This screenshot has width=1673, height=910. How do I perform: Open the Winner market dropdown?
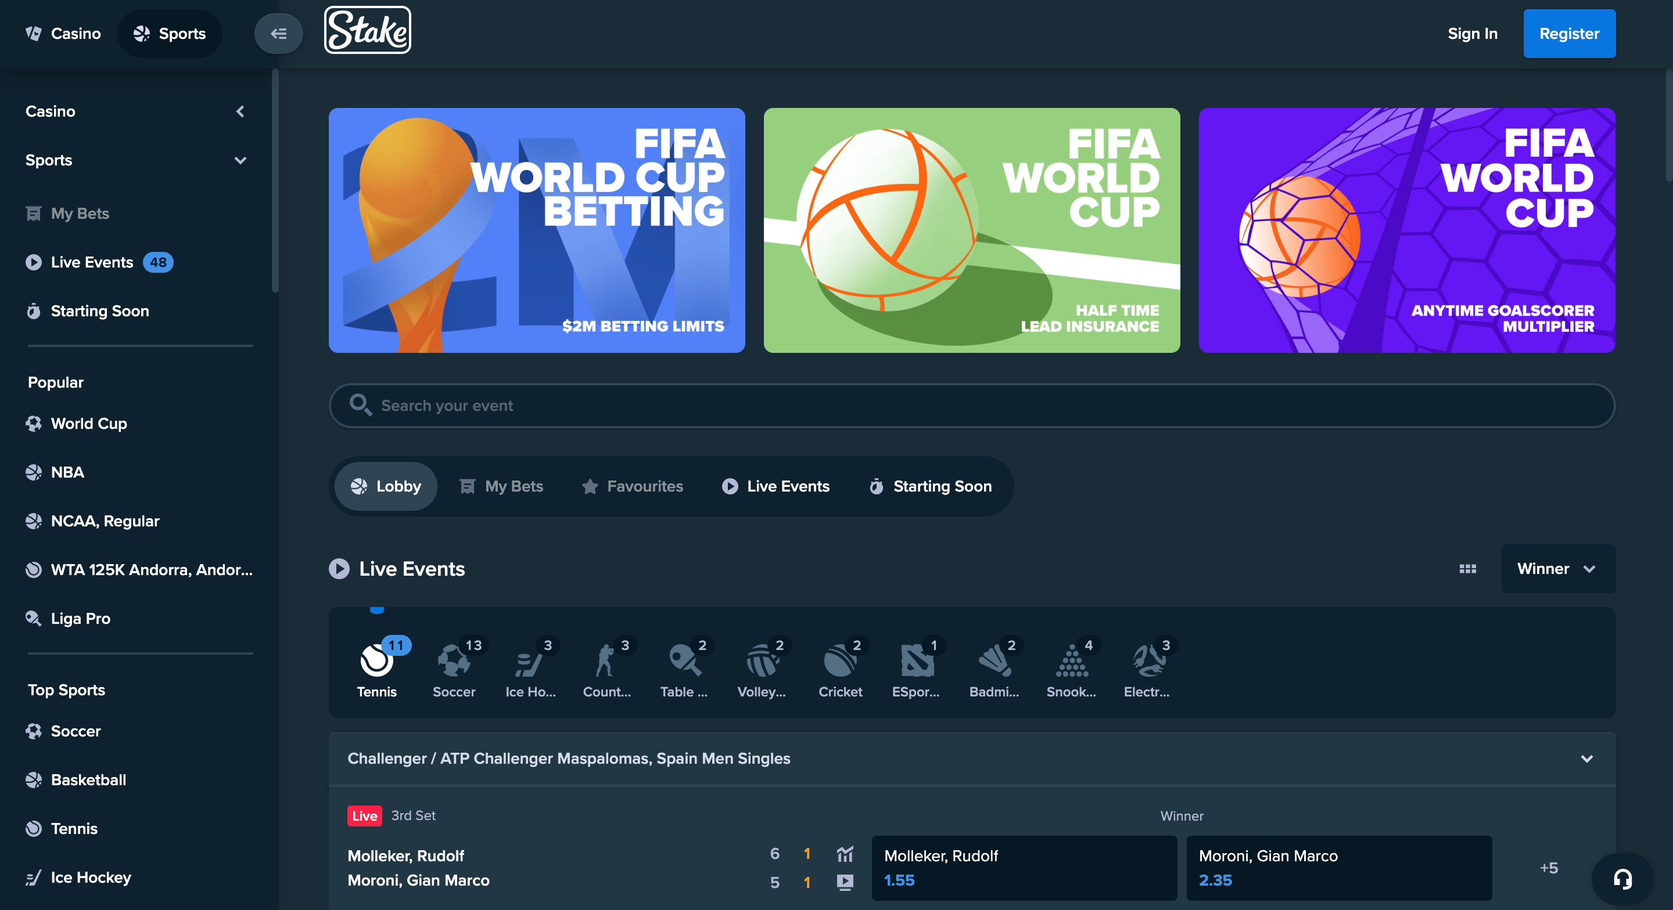[1557, 569]
